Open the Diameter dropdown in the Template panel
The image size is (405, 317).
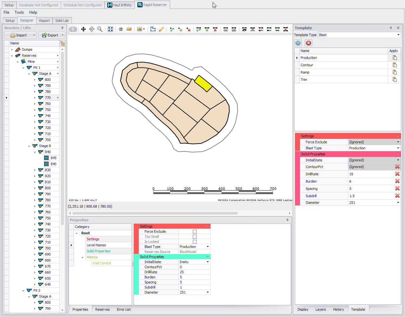pos(398,203)
